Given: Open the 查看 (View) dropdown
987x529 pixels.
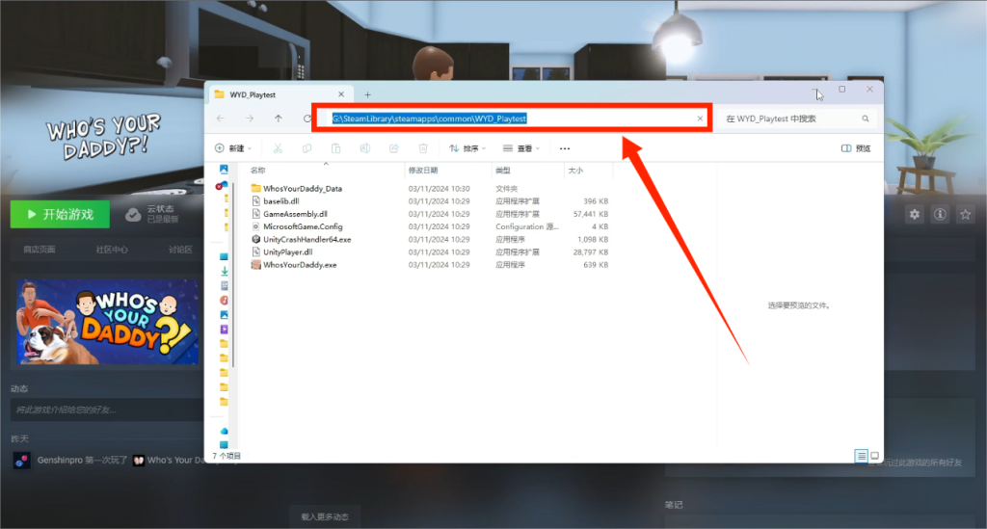Looking at the screenshot, I should point(521,148).
